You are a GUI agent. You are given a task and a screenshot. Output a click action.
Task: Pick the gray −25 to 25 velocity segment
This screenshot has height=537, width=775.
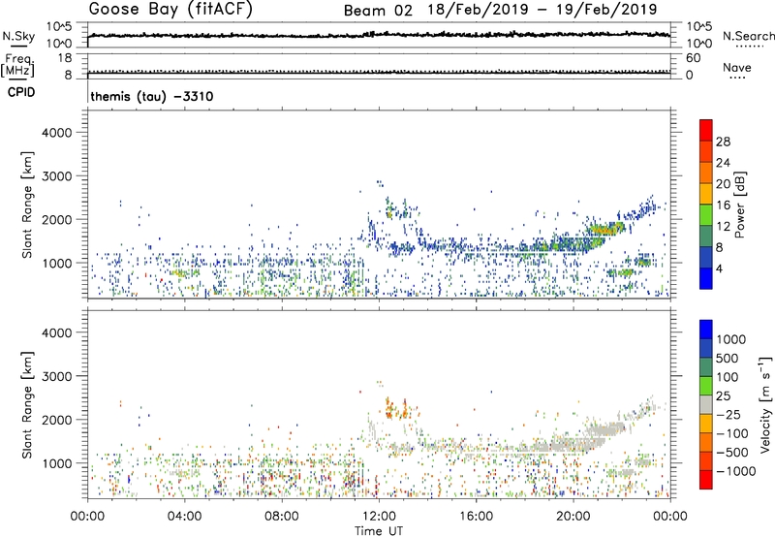(706, 404)
